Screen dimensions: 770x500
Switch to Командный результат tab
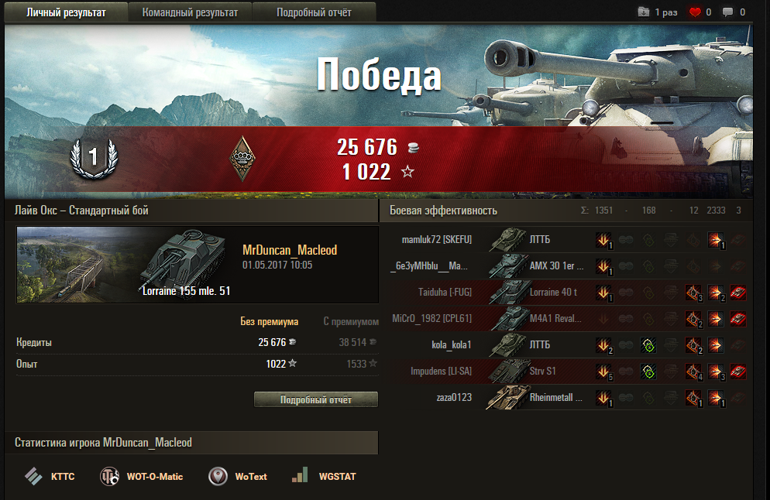190,12
